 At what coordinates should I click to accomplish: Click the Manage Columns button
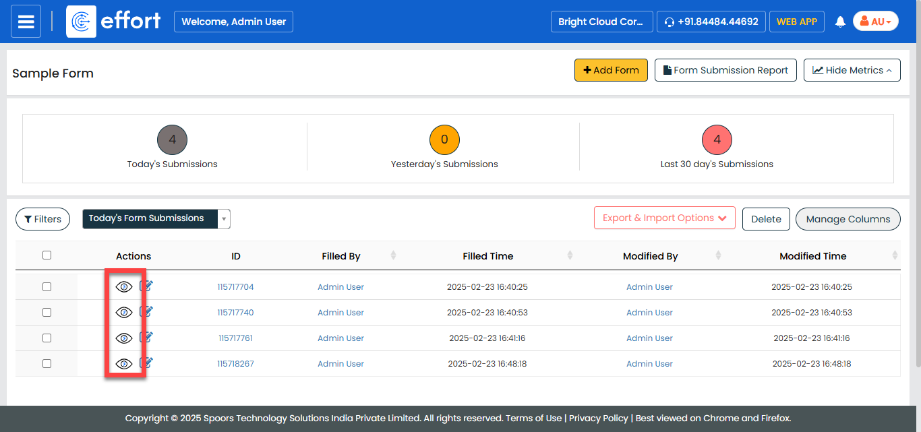point(848,219)
